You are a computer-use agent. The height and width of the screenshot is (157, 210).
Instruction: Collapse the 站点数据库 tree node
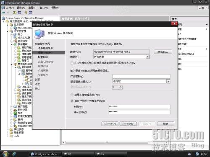[x=4, y=22]
